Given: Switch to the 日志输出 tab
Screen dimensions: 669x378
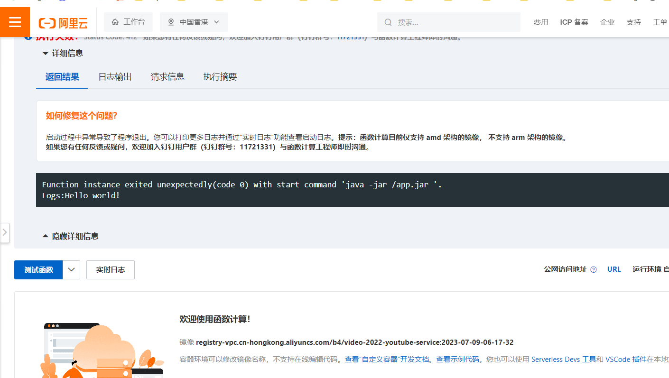Looking at the screenshot, I should [x=115, y=77].
